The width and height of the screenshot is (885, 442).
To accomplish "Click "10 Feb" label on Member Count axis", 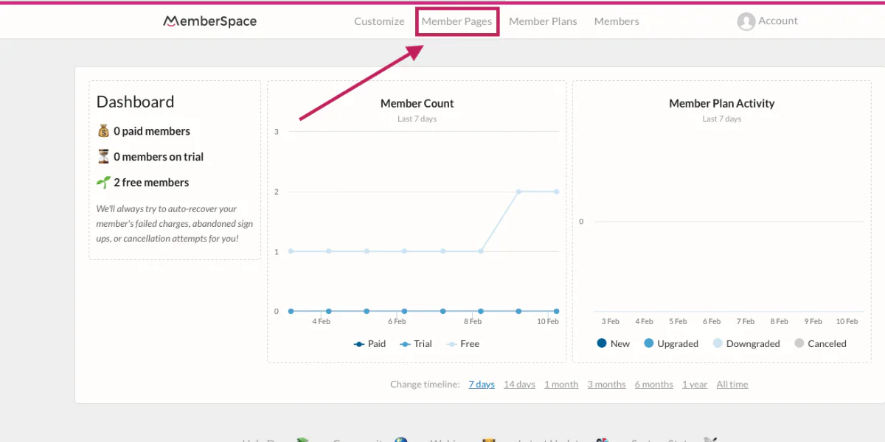I will 547,321.
